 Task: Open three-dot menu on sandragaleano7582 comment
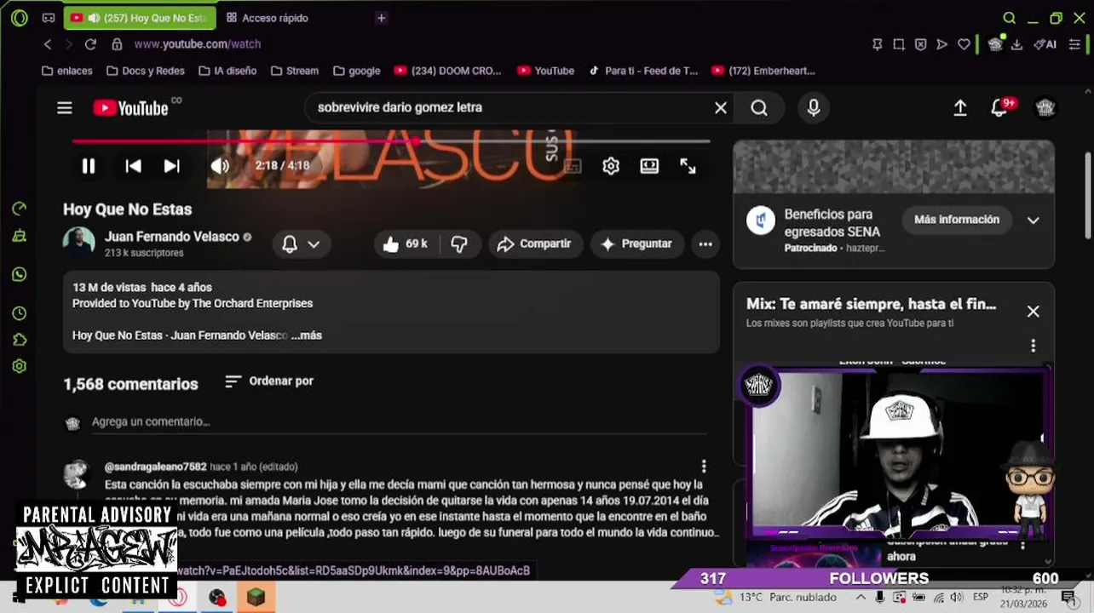click(704, 466)
